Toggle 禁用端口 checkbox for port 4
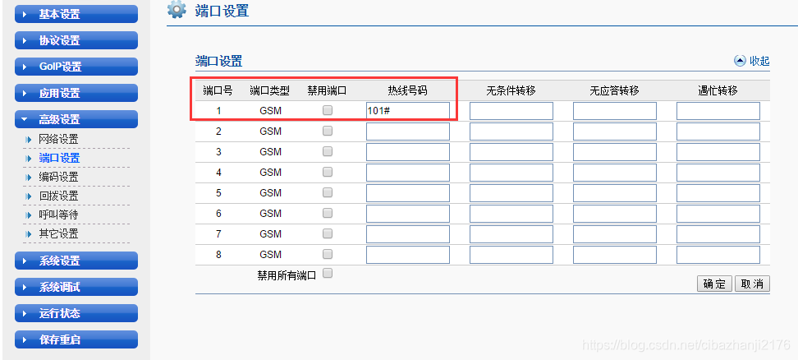Viewport: 798px width, 360px height. (x=328, y=172)
